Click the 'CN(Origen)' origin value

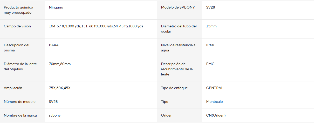[216, 116]
